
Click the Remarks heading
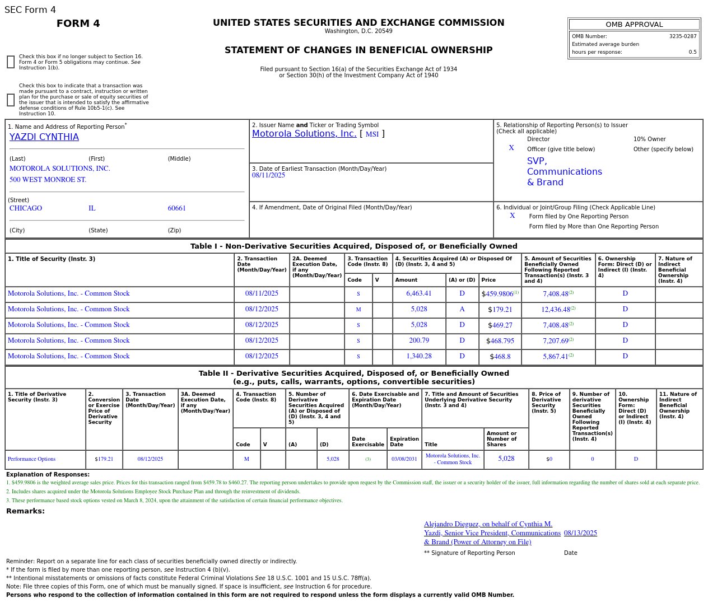25,511
